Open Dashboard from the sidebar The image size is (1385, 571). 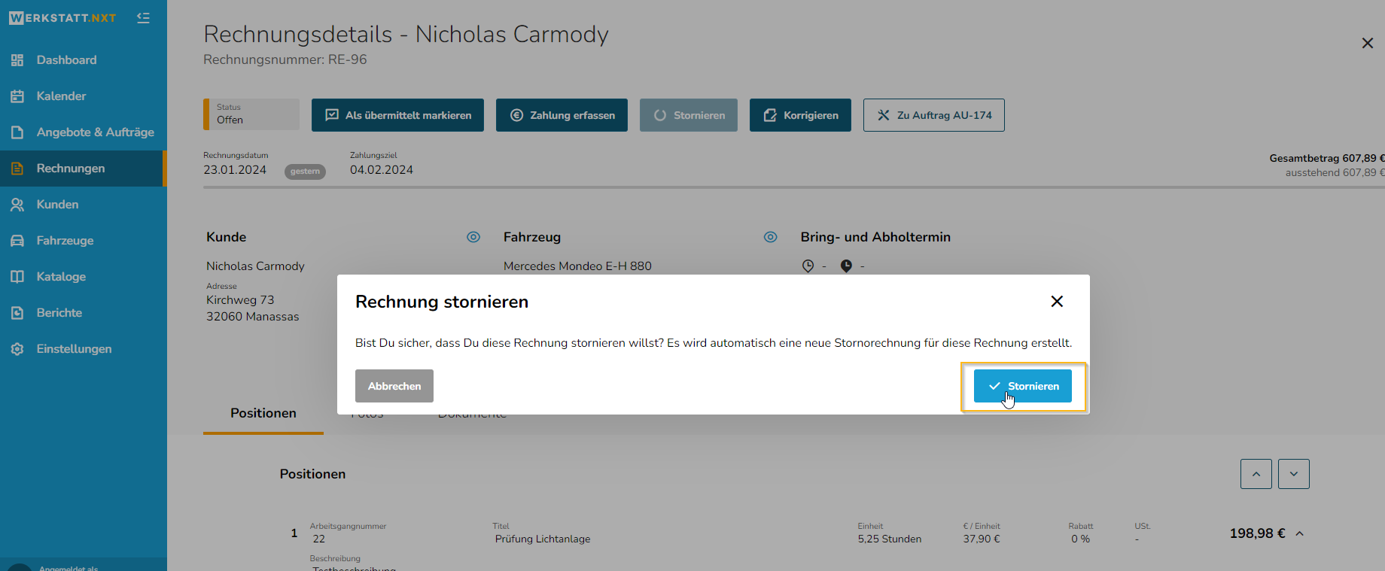(x=66, y=60)
